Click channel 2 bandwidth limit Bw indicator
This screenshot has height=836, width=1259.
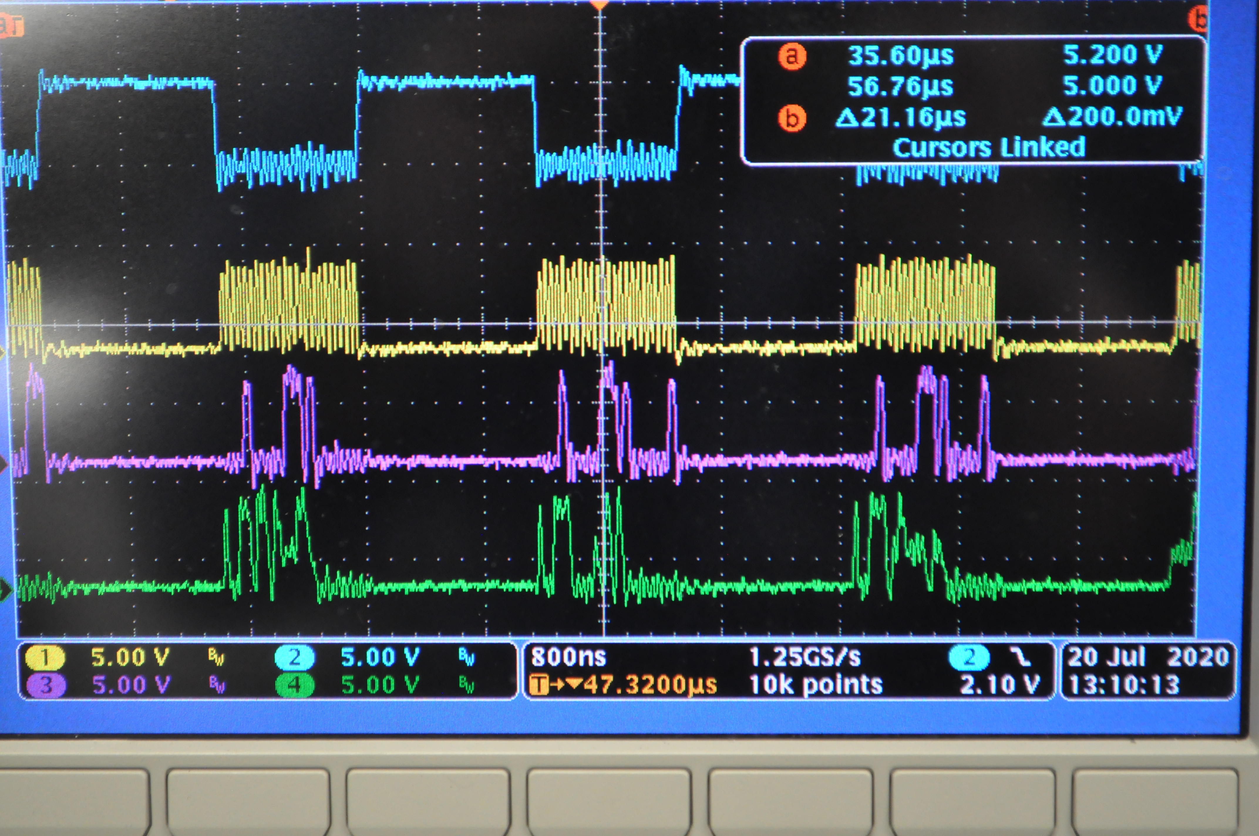click(x=467, y=658)
